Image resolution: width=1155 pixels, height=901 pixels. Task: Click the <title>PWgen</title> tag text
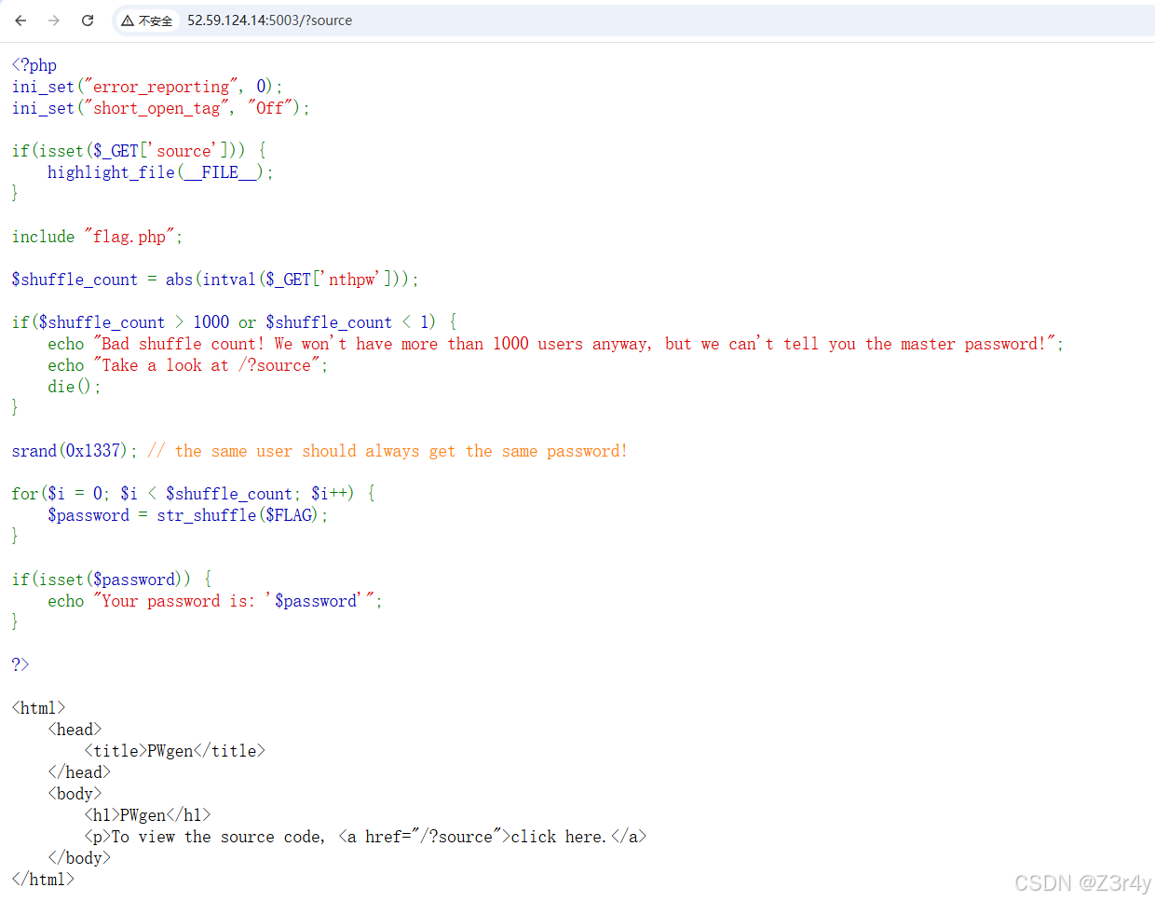173,750
